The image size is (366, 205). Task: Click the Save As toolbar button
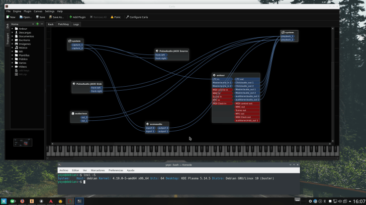pos(56,17)
